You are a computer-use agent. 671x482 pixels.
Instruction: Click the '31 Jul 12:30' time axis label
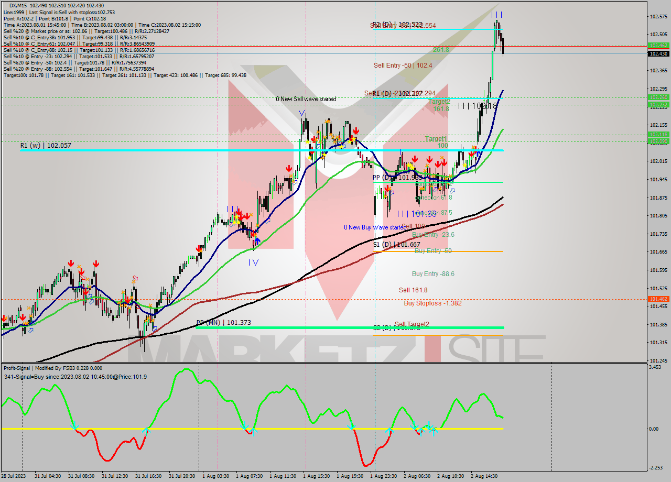click(115, 476)
